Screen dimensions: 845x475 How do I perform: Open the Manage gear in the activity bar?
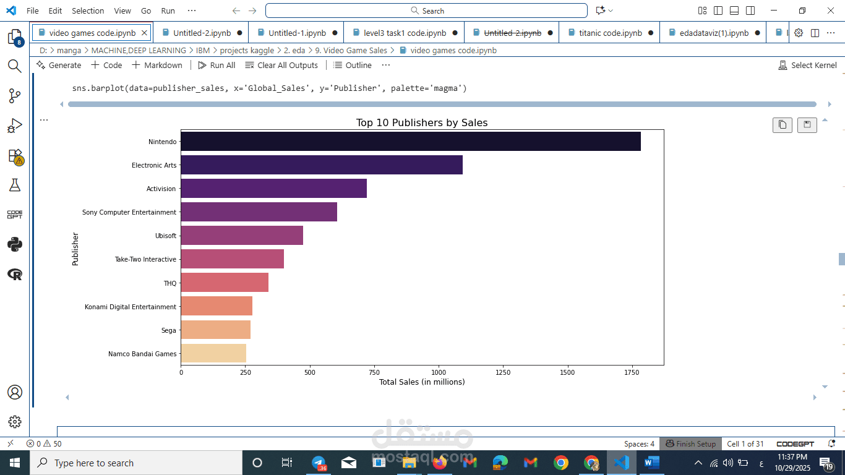point(15,422)
